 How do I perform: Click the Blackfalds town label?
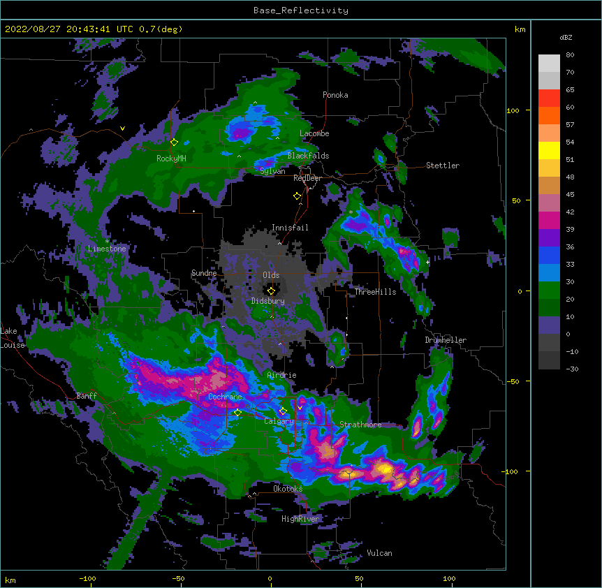tap(308, 156)
